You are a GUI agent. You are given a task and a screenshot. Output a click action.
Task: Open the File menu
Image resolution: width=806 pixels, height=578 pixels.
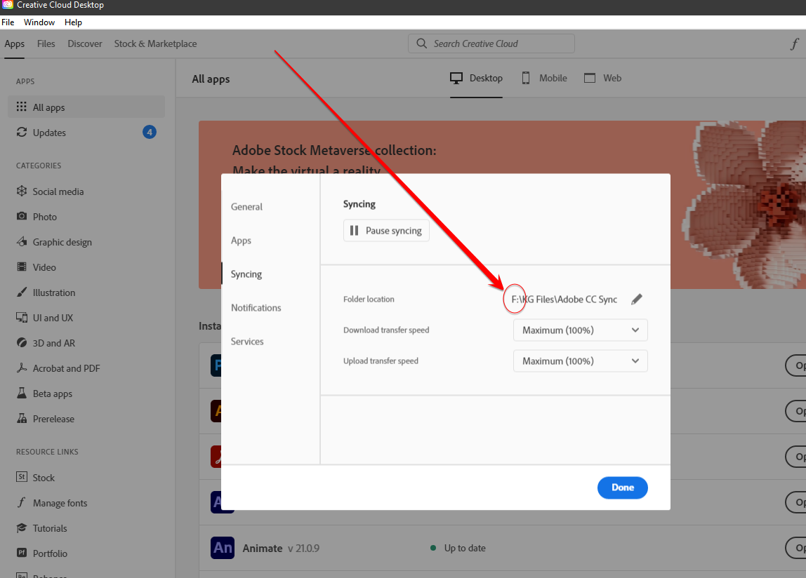(x=8, y=22)
